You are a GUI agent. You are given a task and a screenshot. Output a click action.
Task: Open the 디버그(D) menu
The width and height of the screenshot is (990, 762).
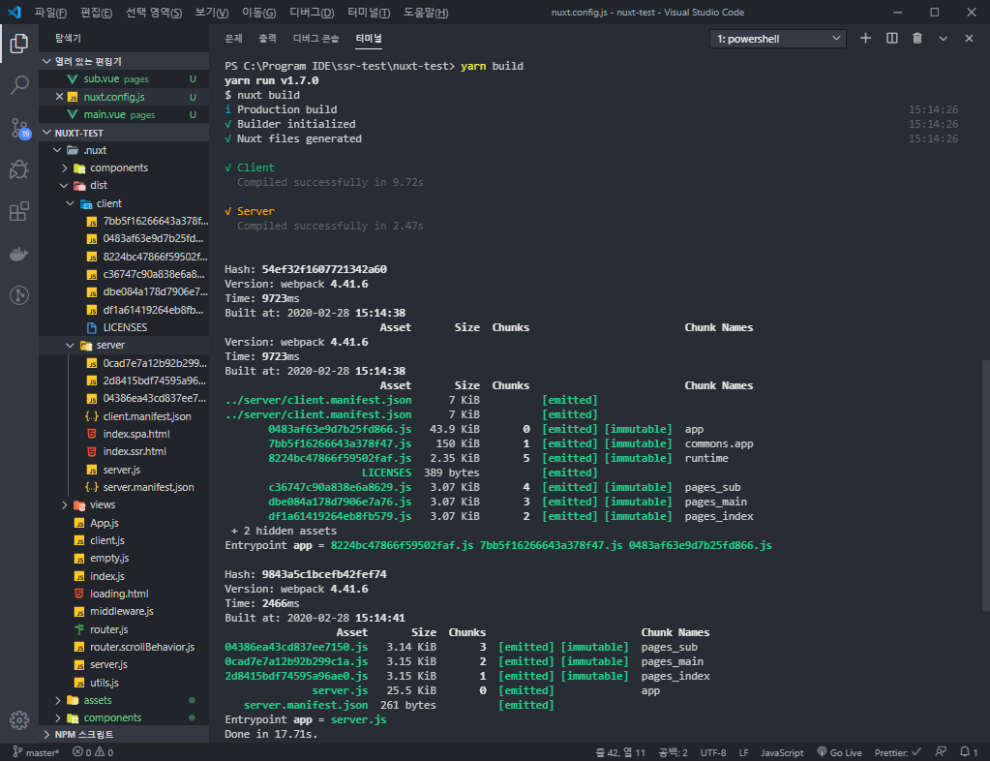312,13
